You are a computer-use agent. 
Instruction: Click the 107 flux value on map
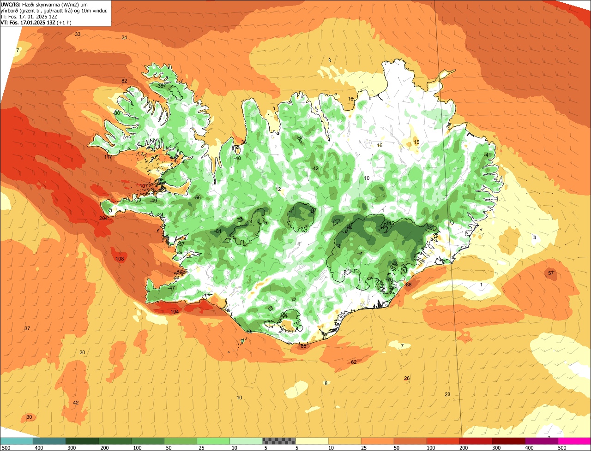[144, 186]
